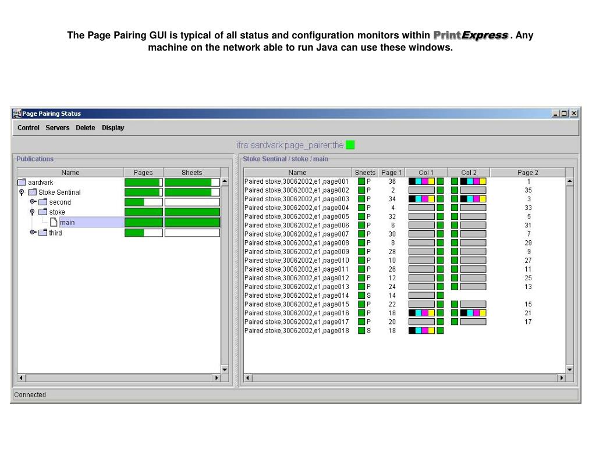This screenshot has height=460, width=596.
Task: Click Sheets column green square for page009
Action: point(361,251)
